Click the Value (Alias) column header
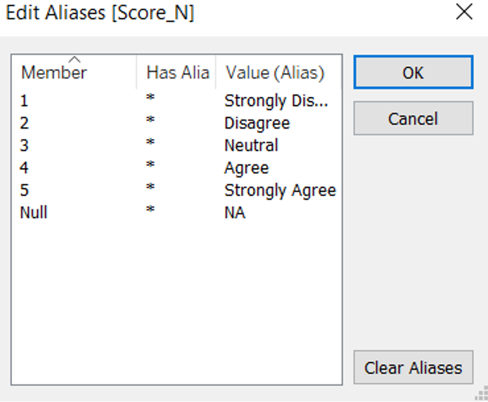Screen dimensions: 488x402 pyautogui.click(x=275, y=72)
